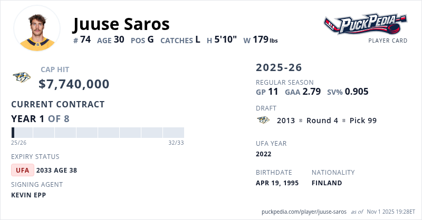The width and height of the screenshot is (422, 220).
Task: Click the contract year progress bar
Action: 98,133
